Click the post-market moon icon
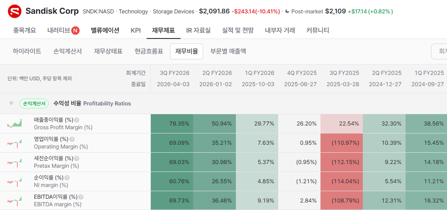The image size is (447, 210). pos(287,11)
